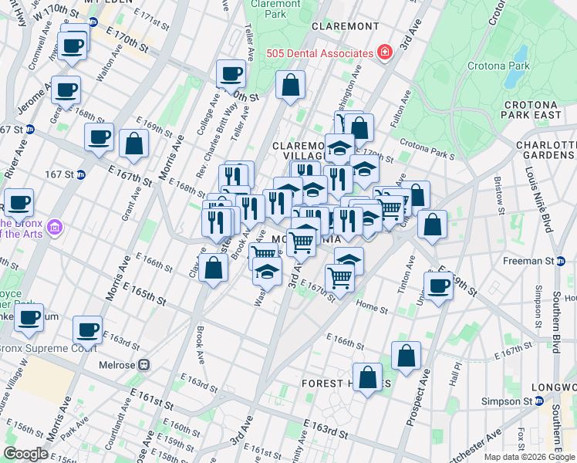This screenshot has width=577, height=463.
Task: Open the coffee marker just left of the E 169th St shopping bag
Action: 99,138
